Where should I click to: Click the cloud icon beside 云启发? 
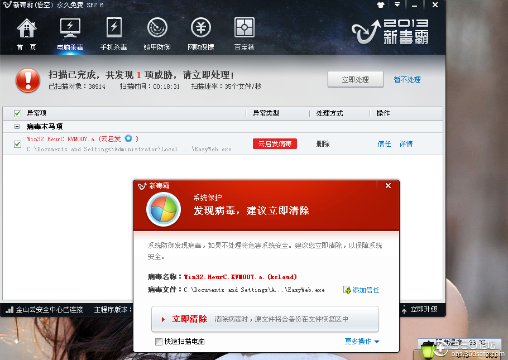click(128, 138)
